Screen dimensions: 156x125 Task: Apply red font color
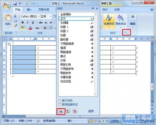30,28
